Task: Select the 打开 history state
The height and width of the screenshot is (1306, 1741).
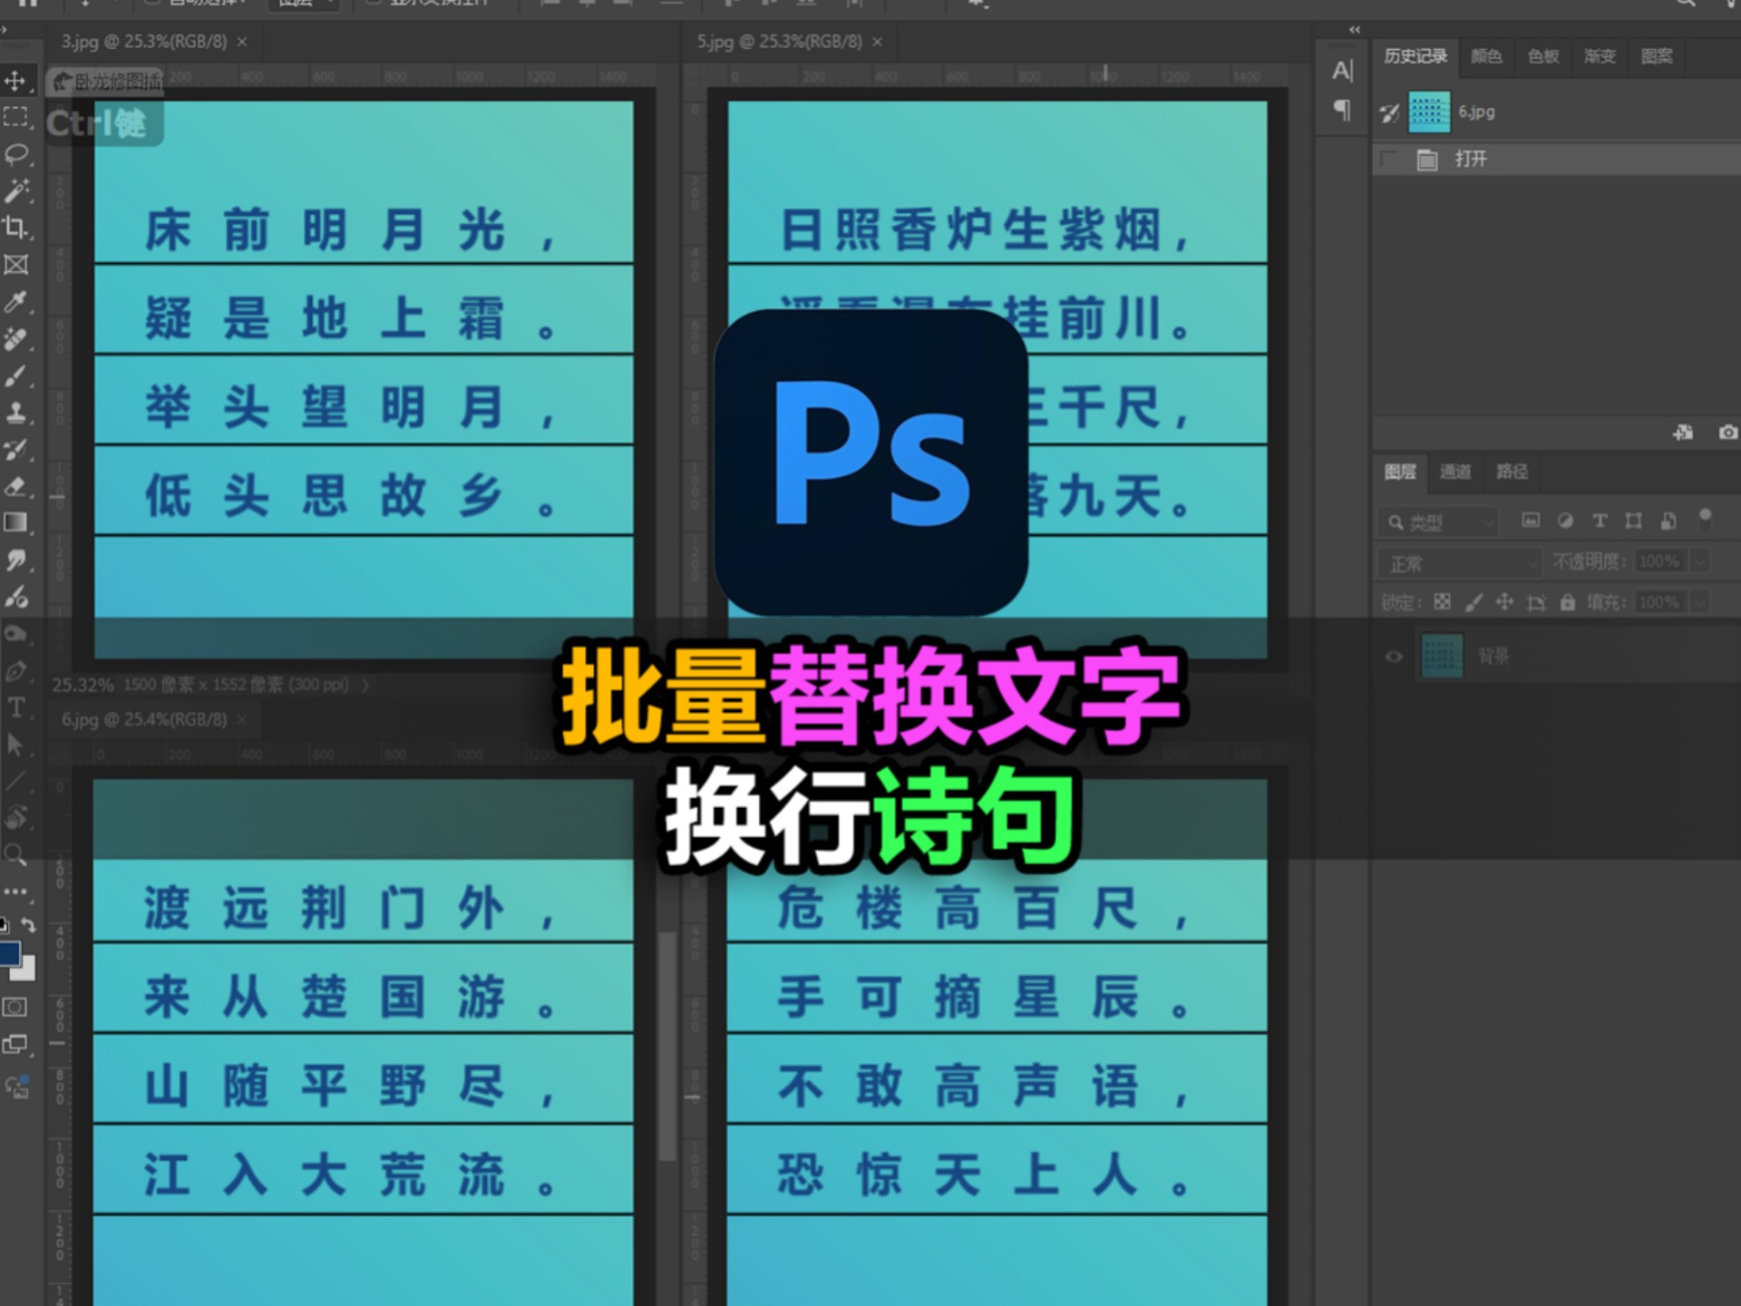Action: tap(1556, 160)
